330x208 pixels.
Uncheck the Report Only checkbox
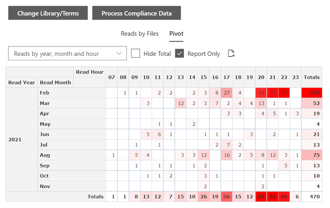pyautogui.click(x=179, y=53)
